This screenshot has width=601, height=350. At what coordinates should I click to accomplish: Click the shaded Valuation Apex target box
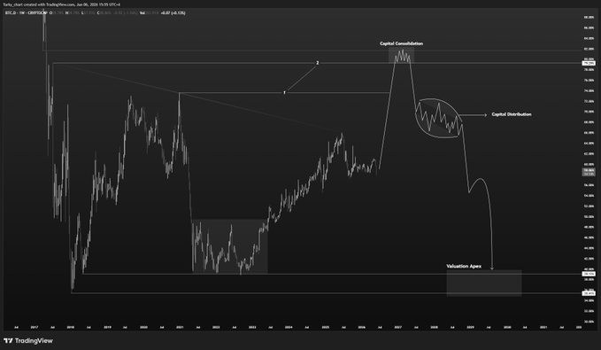484,283
